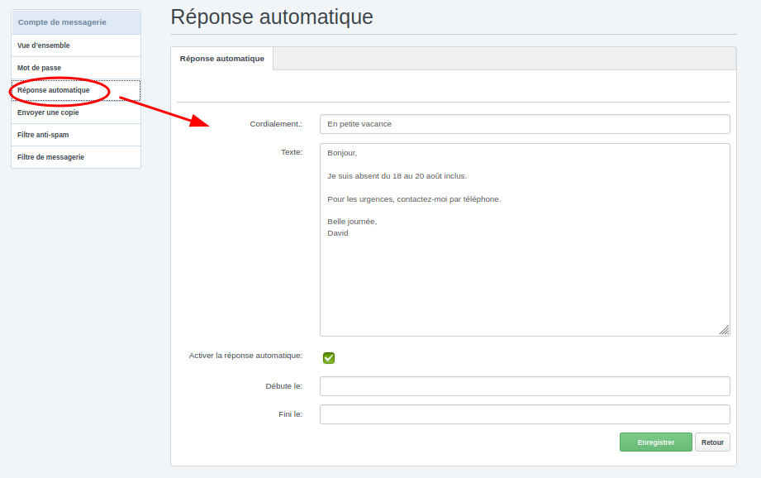Navigate to Filtre de messagerie
This screenshot has width=761, height=478.
(x=50, y=157)
